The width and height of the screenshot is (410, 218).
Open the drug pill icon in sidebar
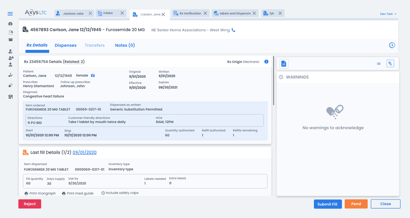[10, 85]
